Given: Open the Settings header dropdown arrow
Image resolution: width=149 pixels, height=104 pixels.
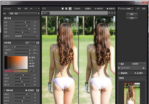Looking at the screenshot, I should click(x=39, y=9).
